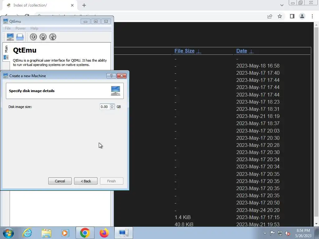Click the Index of /collection/ browser tab

40,5
